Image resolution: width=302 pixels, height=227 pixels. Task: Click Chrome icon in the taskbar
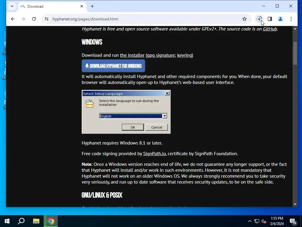(51, 221)
